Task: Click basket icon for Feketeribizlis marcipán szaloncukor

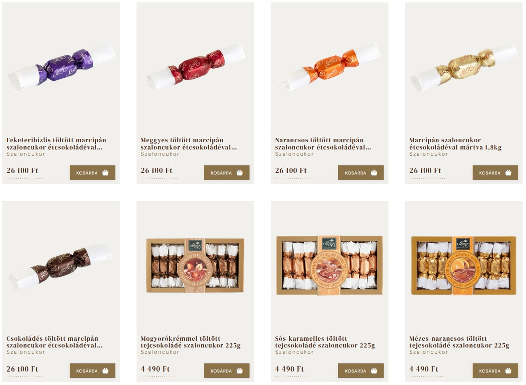Action: 105,173
